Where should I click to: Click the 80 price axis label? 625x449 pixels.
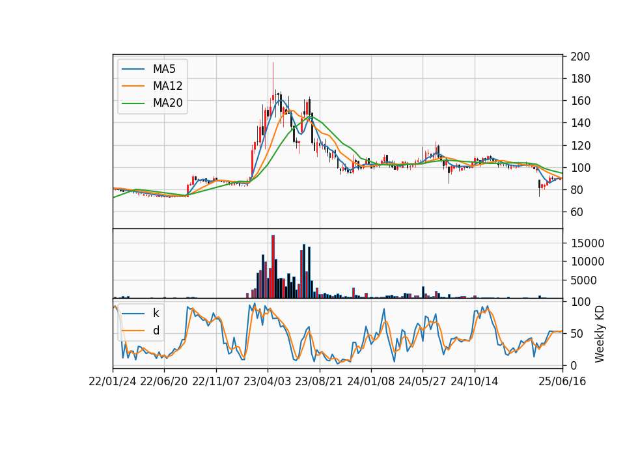[x=577, y=190]
